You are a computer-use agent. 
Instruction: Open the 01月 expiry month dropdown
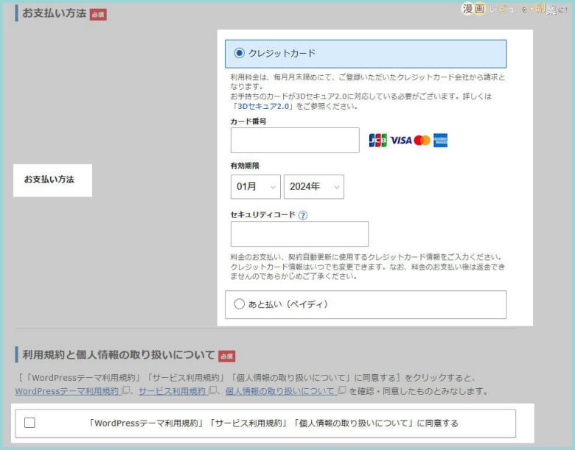point(255,187)
